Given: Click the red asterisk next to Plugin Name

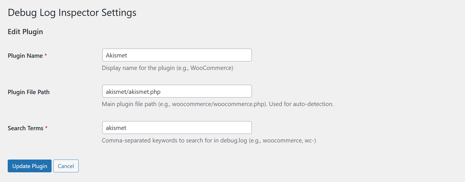Looking at the screenshot, I should point(46,55).
